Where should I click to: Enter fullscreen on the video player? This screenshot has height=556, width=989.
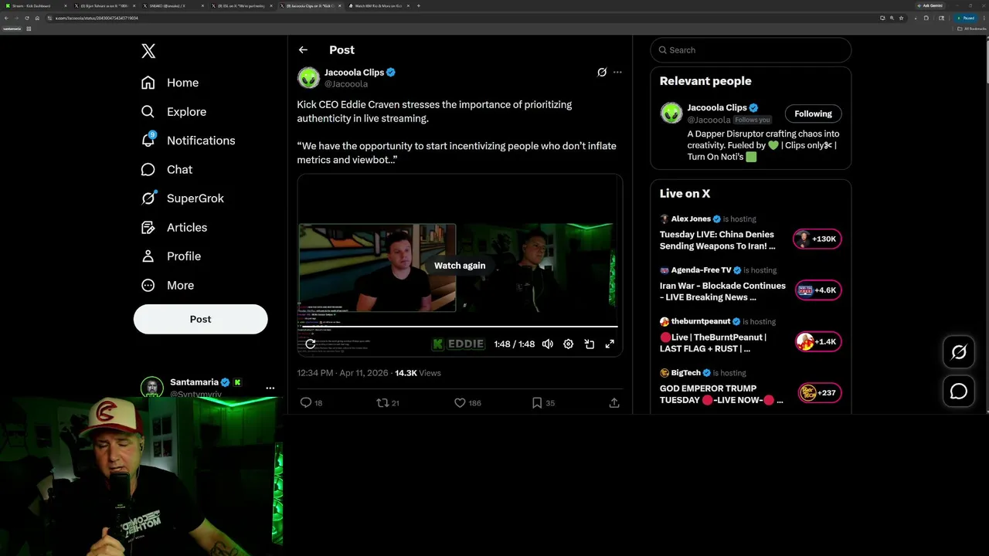click(x=610, y=344)
